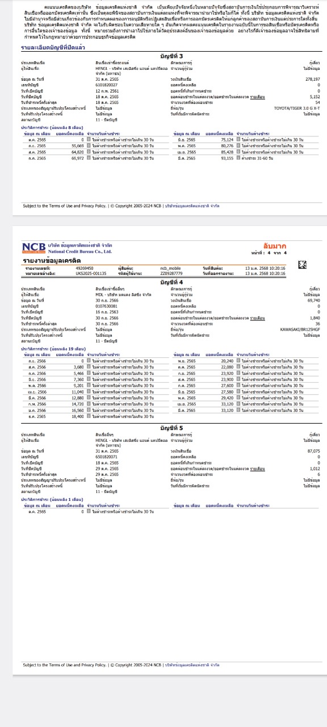Open the NCB company link in the footer below account 3

tap(192, 206)
